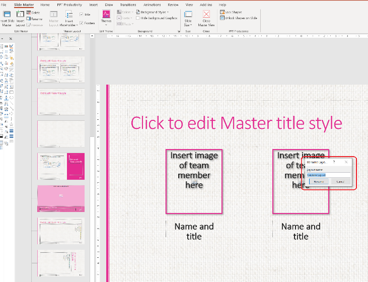Screen dimensions: 368x282
Task: Close the left toolbar pane with X
Action: [11, 38]
